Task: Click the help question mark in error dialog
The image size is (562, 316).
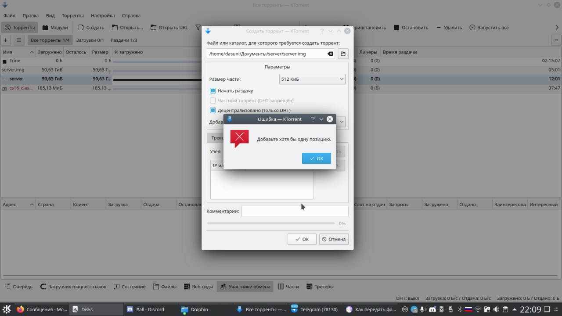Action: pos(313,119)
